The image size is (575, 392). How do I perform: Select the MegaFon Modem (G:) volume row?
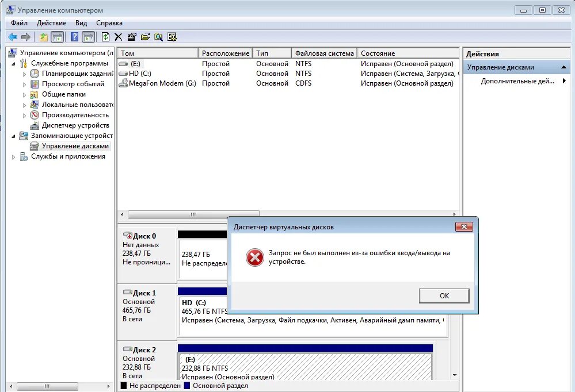pos(288,83)
